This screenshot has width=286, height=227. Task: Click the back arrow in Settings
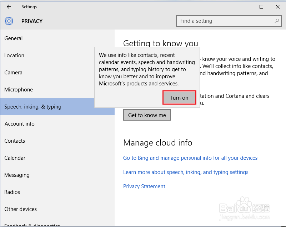pyautogui.click(x=9, y=7)
